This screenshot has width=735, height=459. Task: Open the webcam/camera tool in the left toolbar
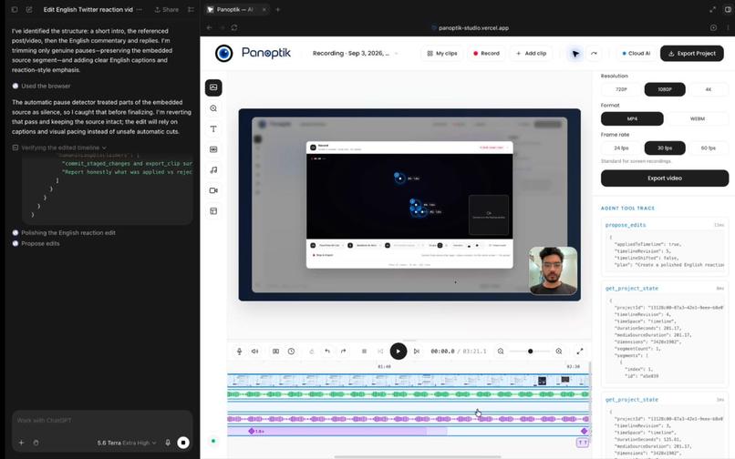point(213,190)
